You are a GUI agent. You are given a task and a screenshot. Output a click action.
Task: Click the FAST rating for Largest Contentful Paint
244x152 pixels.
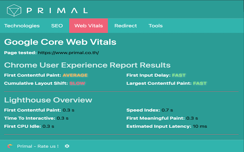[200, 83]
